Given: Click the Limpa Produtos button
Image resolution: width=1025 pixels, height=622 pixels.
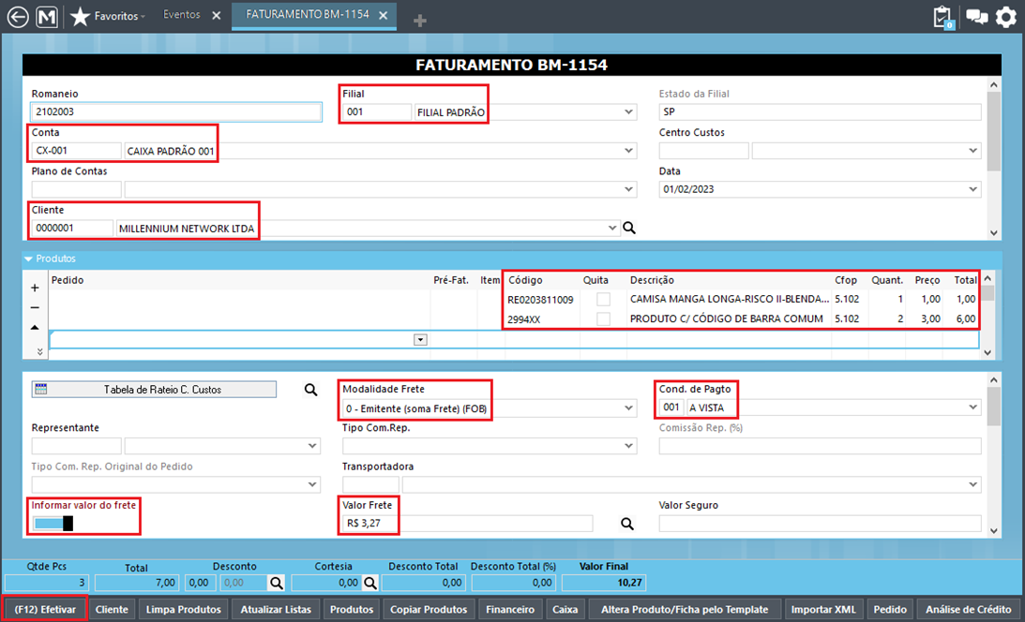Looking at the screenshot, I should (x=183, y=610).
